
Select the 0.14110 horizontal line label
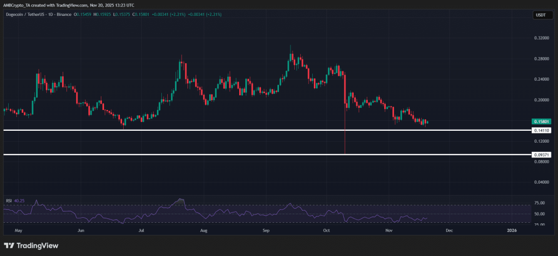[x=542, y=131]
